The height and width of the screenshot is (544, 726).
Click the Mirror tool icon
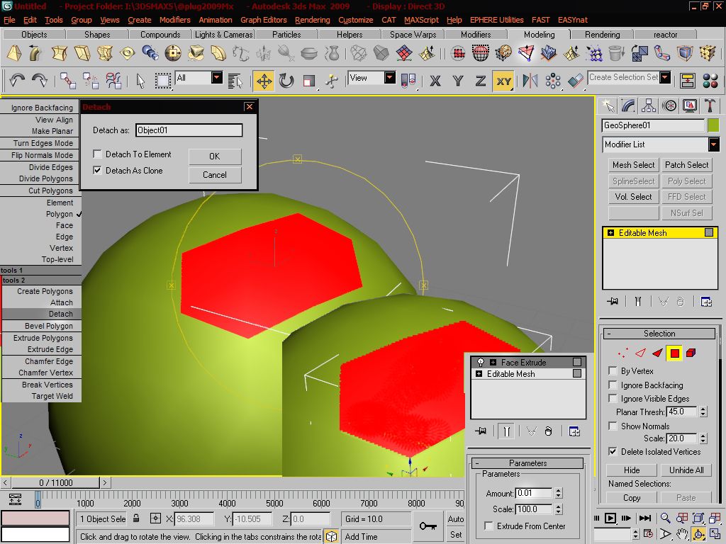pos(530,81)
